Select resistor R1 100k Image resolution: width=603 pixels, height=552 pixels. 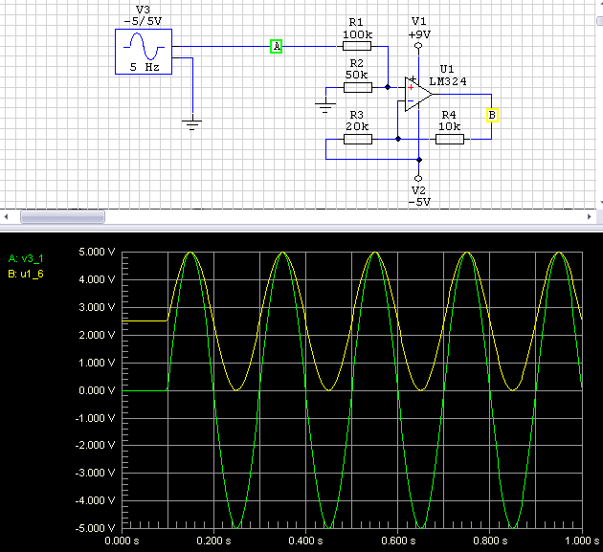pos(357,47)
